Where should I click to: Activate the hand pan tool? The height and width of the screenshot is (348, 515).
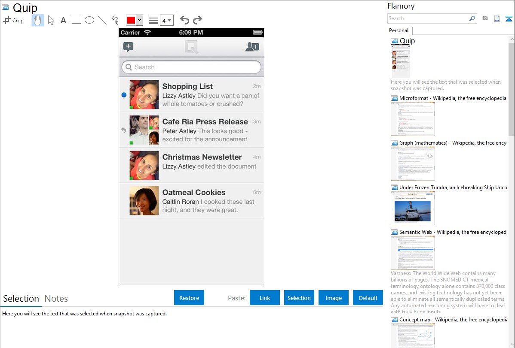(x=38, y=20)
